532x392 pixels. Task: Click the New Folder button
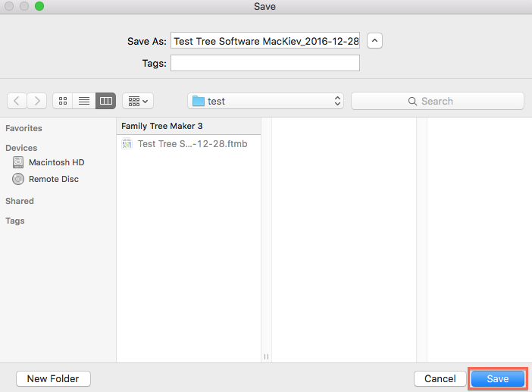click(x=53, y=378)
